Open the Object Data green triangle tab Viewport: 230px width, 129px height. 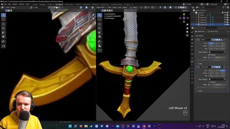pos(192,75)
